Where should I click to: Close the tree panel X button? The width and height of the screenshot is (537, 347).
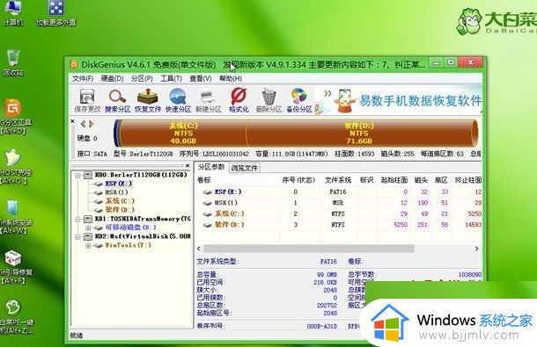(188, 165)
